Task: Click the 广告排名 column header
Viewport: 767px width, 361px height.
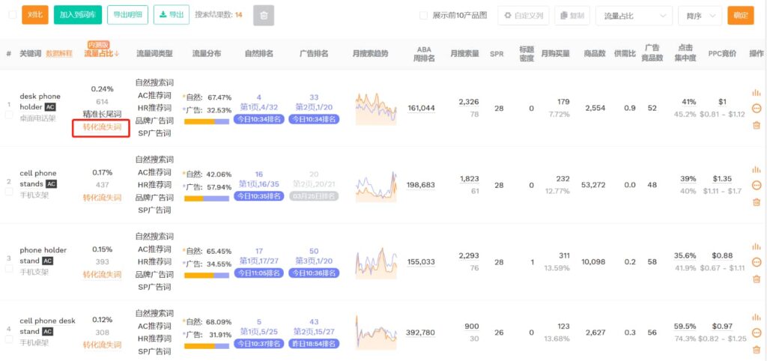Action: point(314,53)
